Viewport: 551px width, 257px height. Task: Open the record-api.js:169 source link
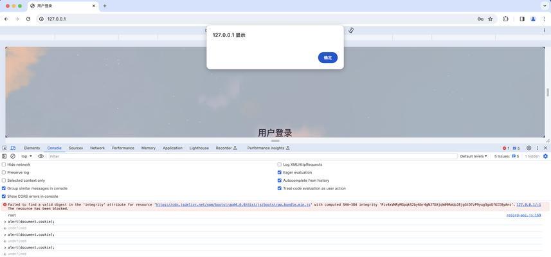point(523,215)
